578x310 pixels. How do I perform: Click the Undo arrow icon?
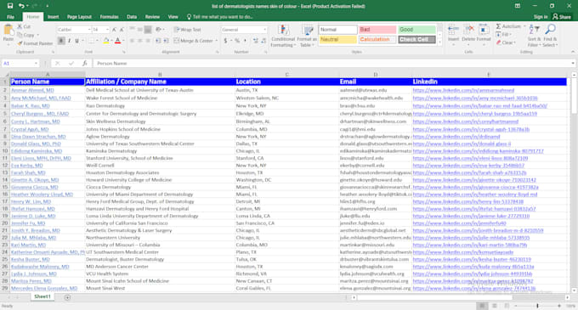pos(21,6)
